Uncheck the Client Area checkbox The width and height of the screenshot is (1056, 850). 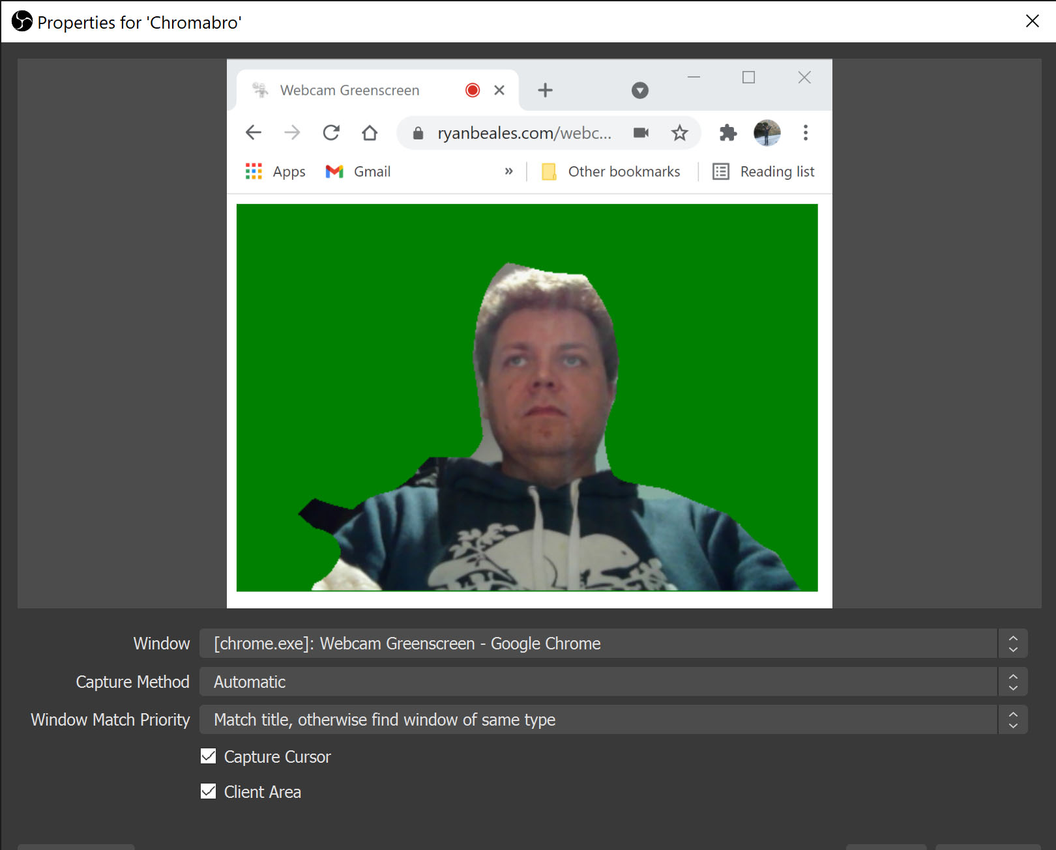tap(209, 791)
